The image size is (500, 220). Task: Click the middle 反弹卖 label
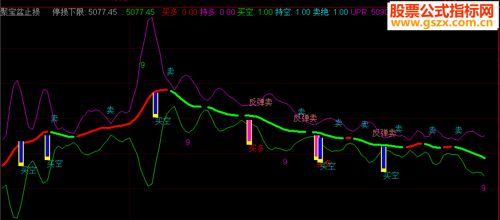(305, 118)
